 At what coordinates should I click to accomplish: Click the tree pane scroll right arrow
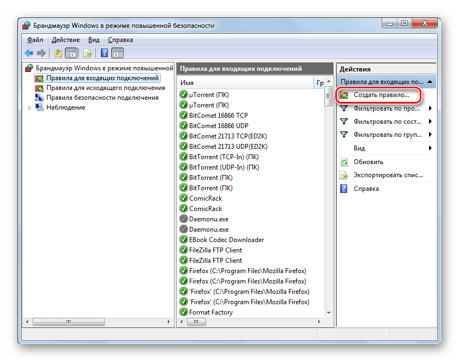[168, 322]
